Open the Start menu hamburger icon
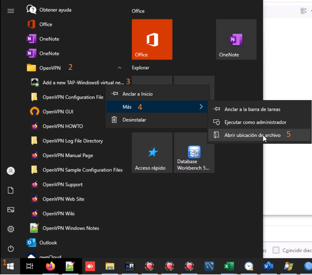Viewport: 312px width, 275px height. (x=11, y=11)
